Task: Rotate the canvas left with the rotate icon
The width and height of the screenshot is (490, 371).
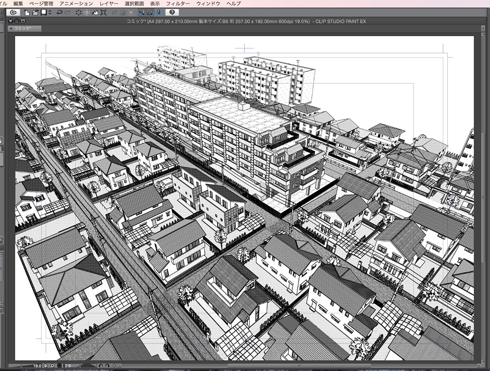Action: tap(100, 365)
